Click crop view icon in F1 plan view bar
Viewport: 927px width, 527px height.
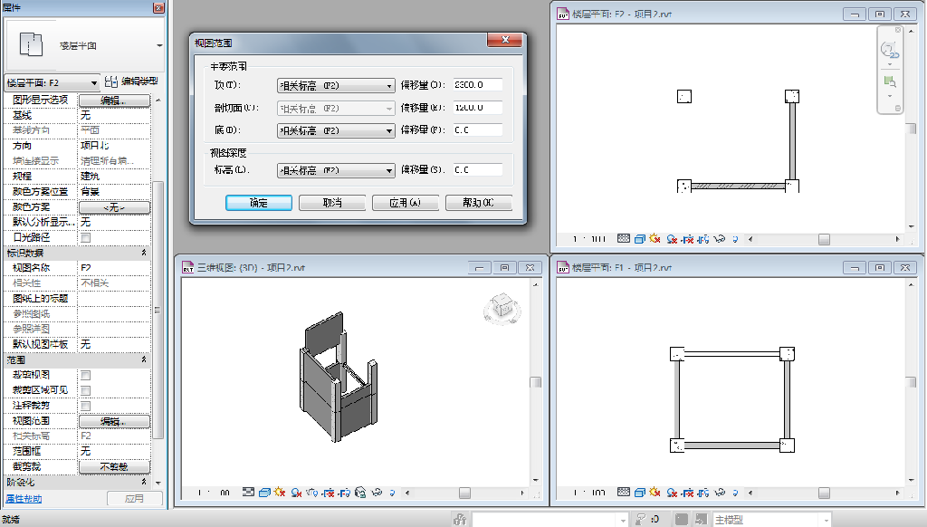click(x=687, y=493)
